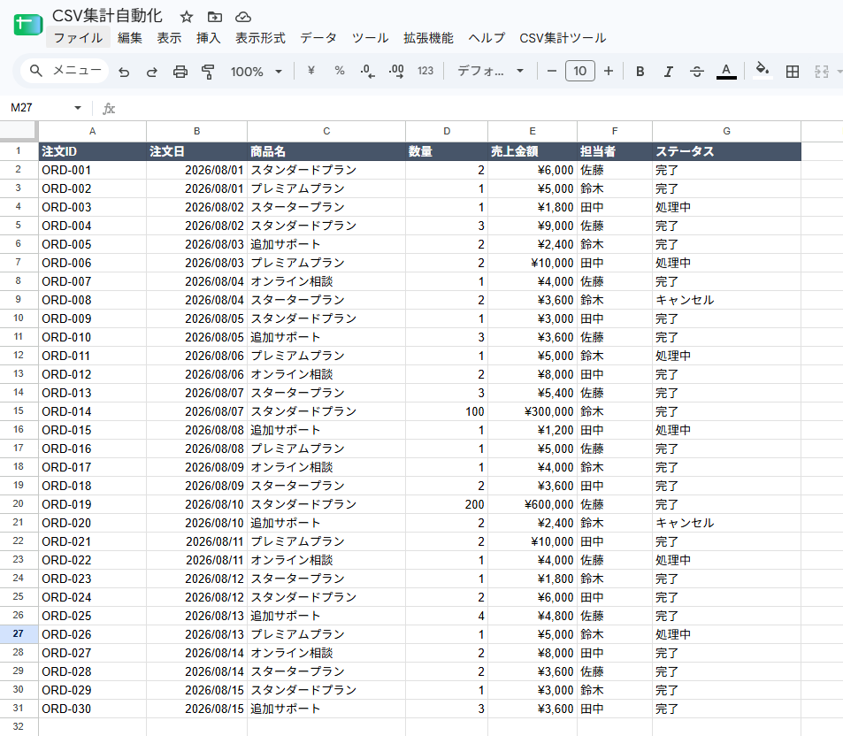Open the text color picker
Image resolution: width=843 pixels, height=736 pixels.
pos(726,71)
